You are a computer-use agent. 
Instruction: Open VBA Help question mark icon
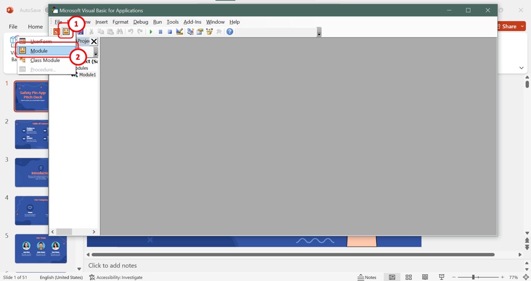coord(230,32)
